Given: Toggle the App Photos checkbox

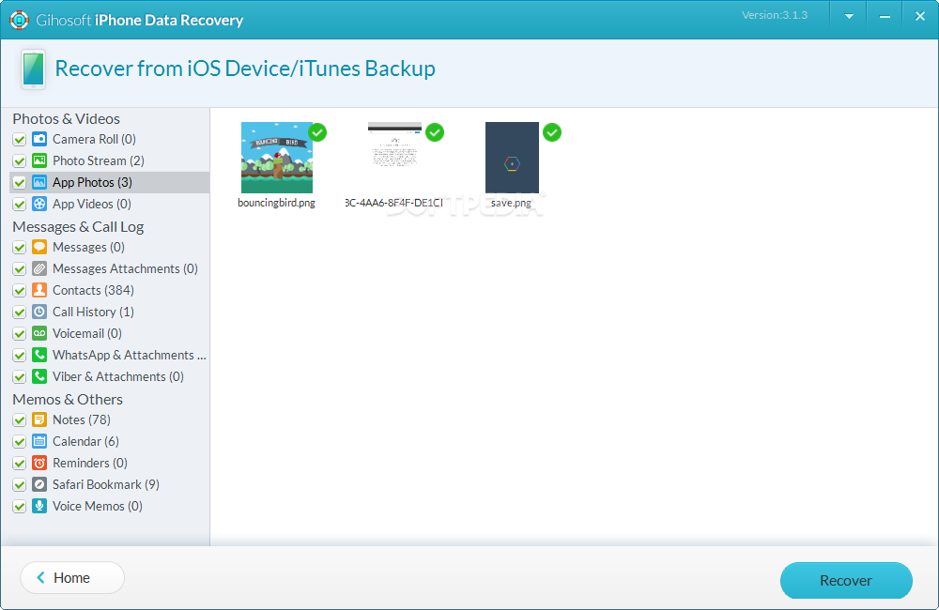Looking at the screenshot, I should pyautogui.click(x=19, y=183).
